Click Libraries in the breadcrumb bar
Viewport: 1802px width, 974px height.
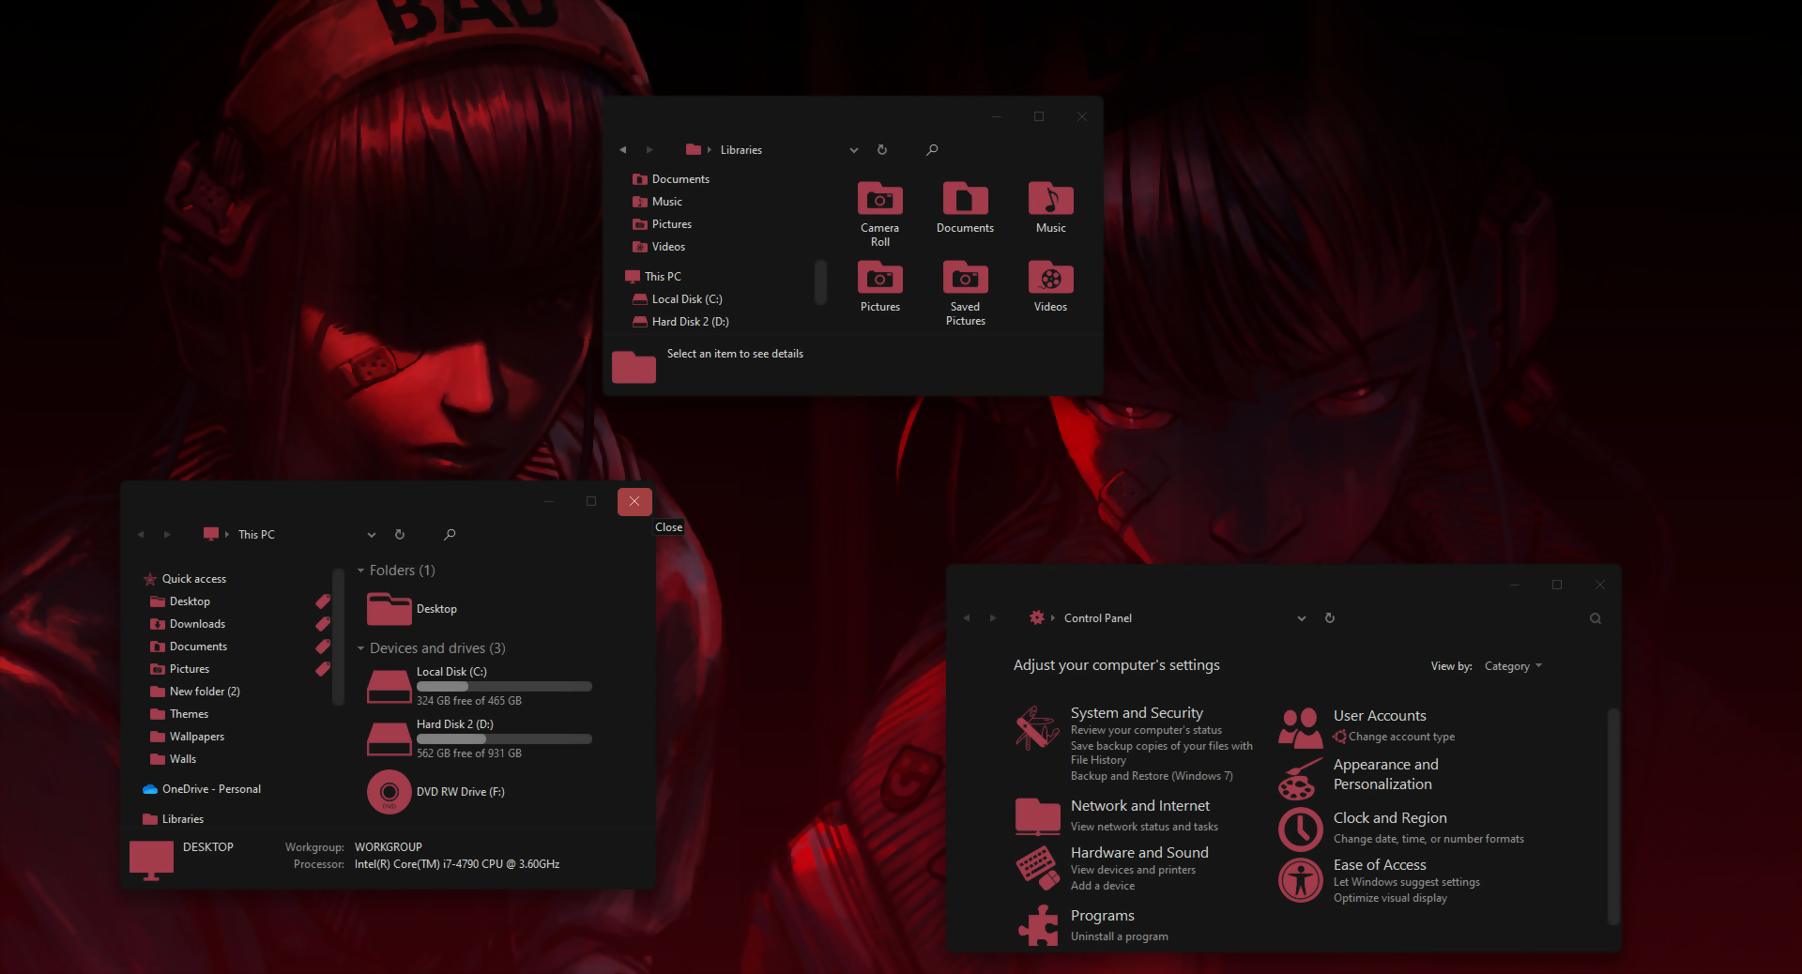tap(741, 149)
